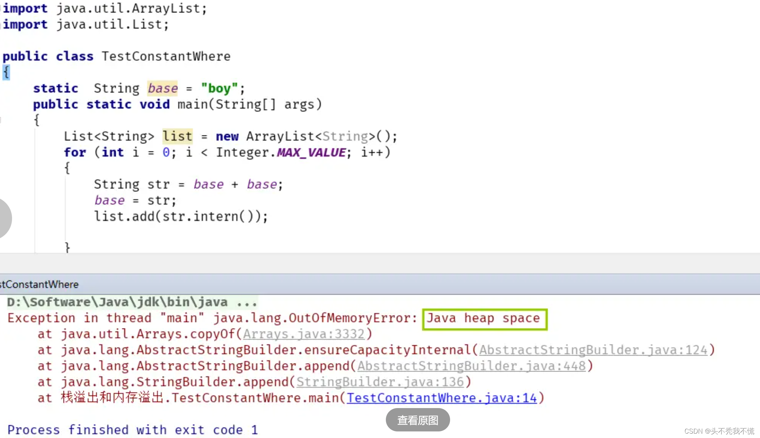Select the tConstantWhere run tab

[39, 284]
